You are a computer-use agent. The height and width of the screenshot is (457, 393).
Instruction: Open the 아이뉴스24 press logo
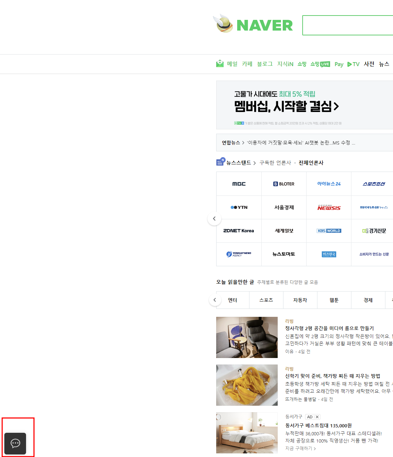coord(329,184)
